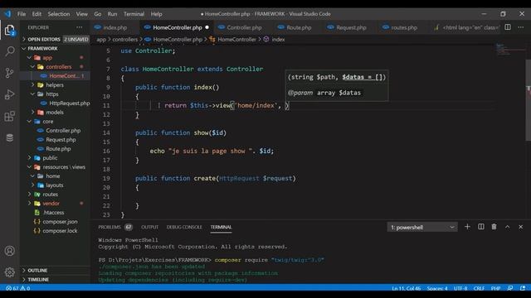531x298 pixels.
Task: Open the Run and Debug view
Action: pyautogui.click(x=9, y=94)
